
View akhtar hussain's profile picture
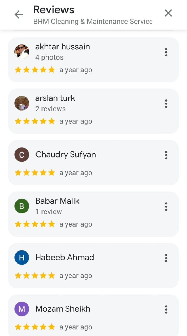pos(22,51)
